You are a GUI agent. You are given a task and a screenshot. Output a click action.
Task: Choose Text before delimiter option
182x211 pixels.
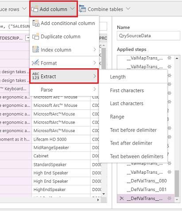click(x=133, y=130)
